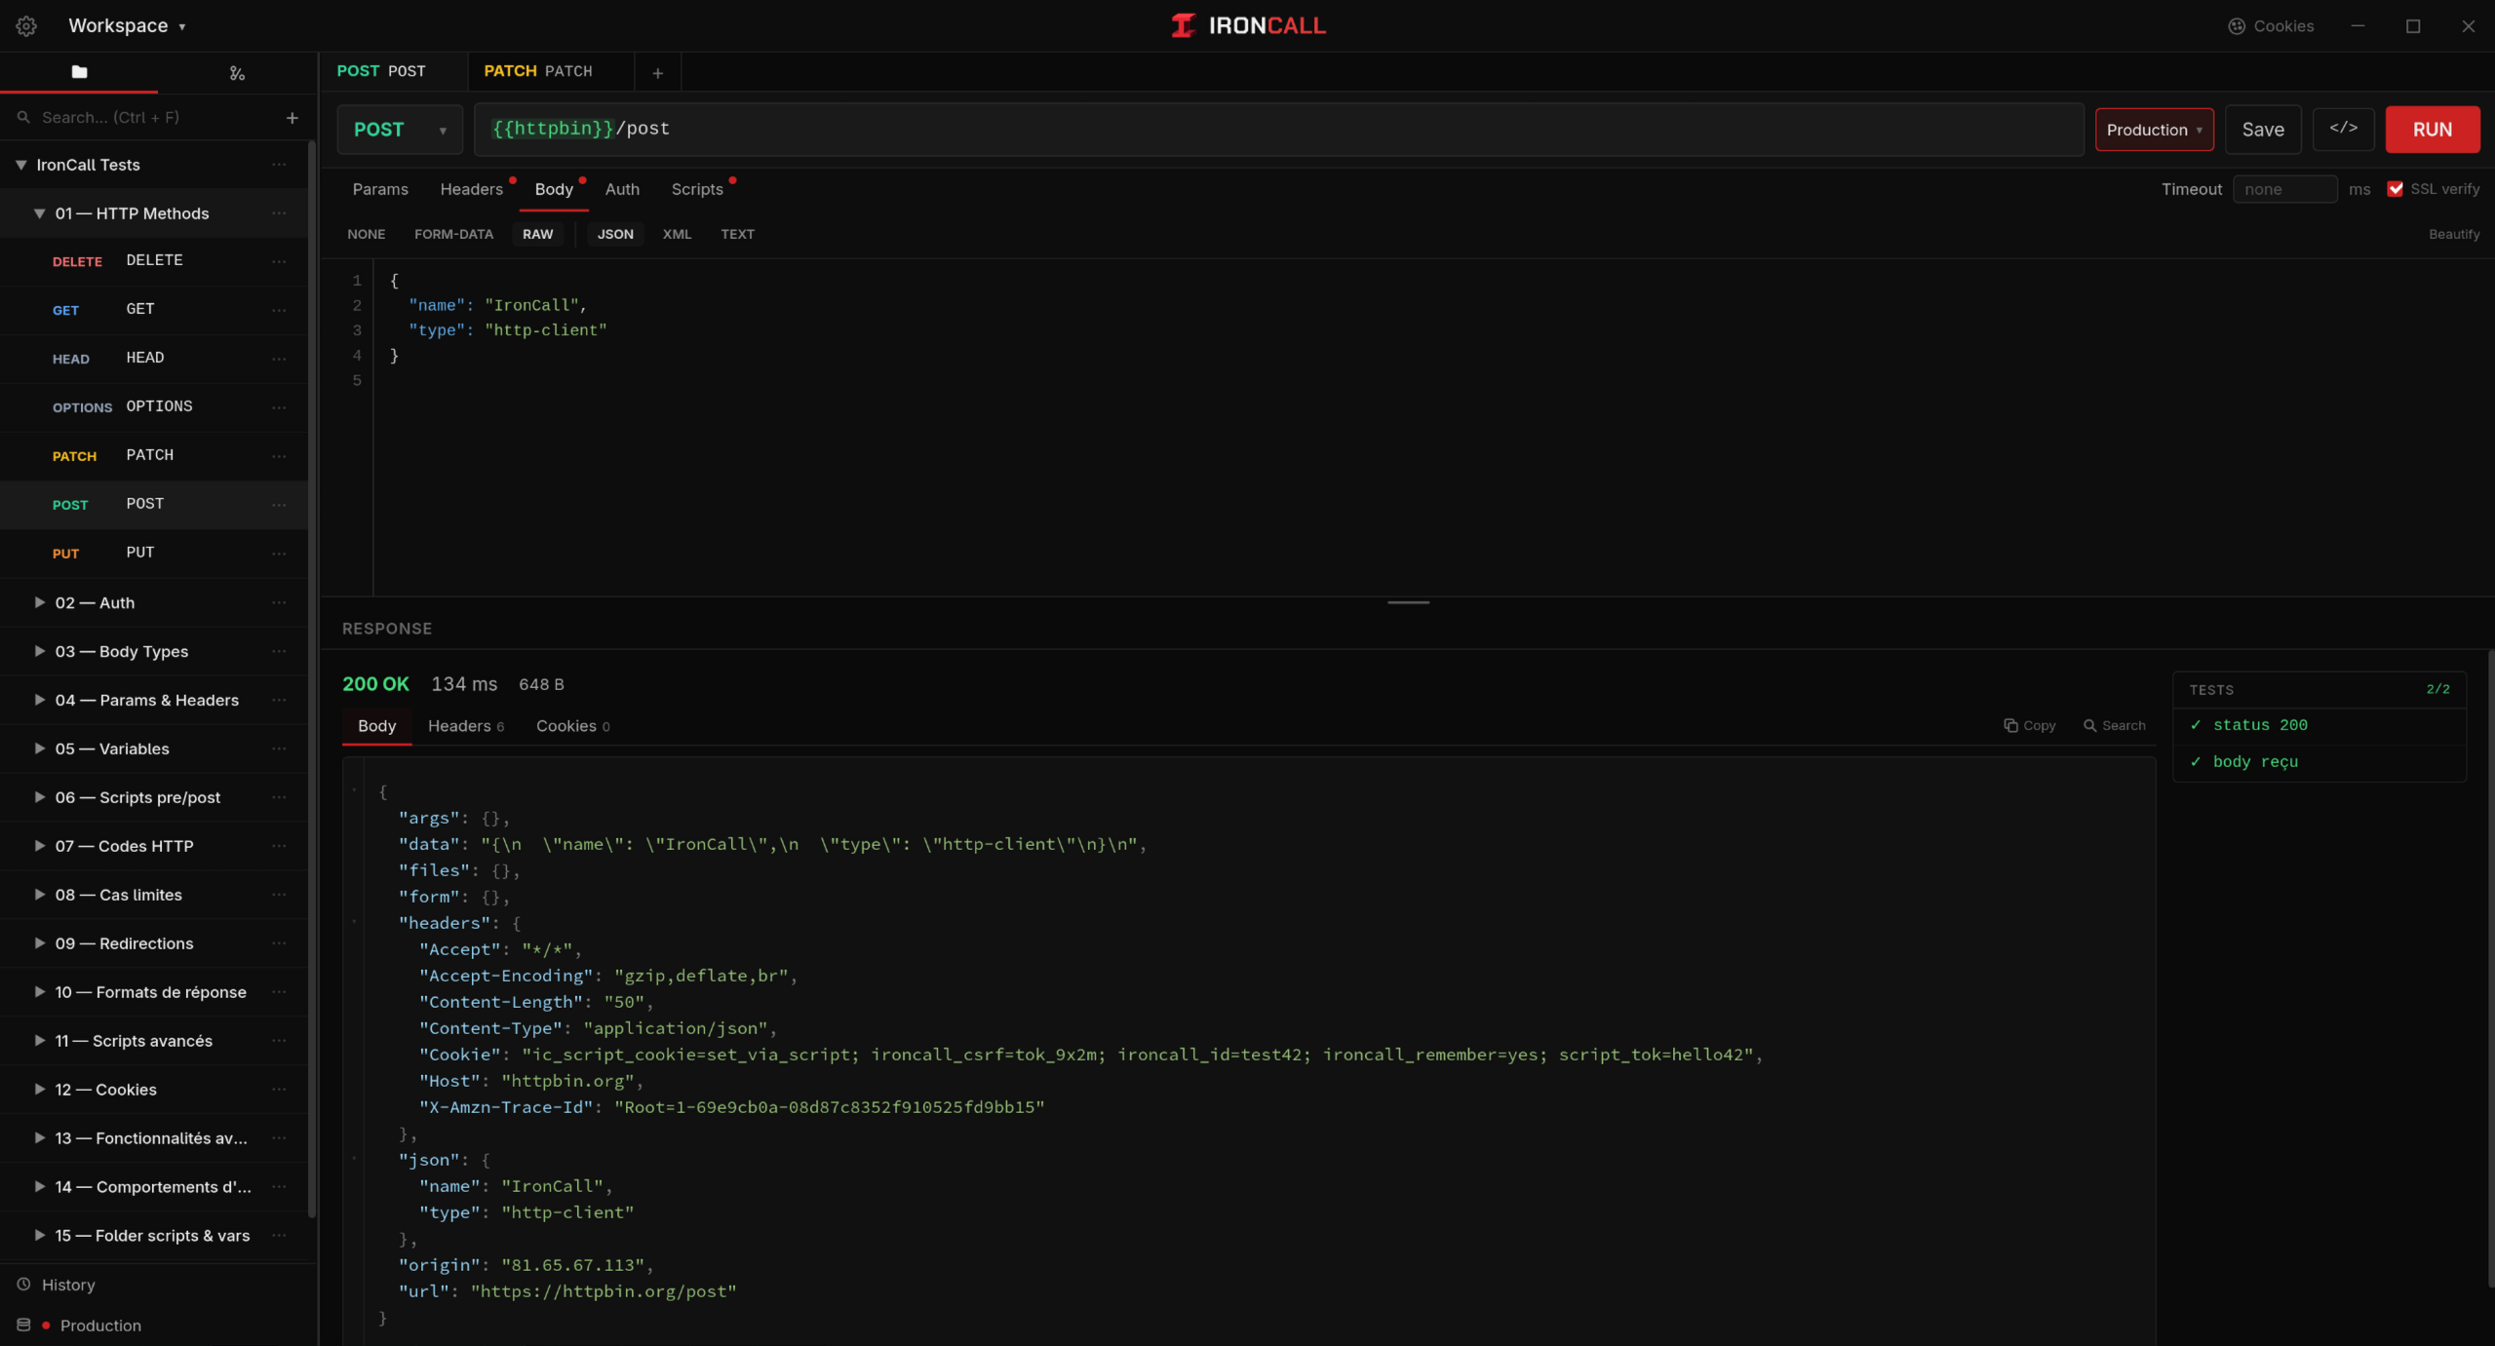Select RAW body type

[x=537, y=235]
